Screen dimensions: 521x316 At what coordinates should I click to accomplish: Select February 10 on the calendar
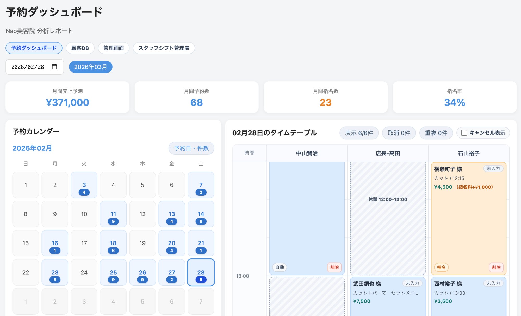(x=84, y=214)
